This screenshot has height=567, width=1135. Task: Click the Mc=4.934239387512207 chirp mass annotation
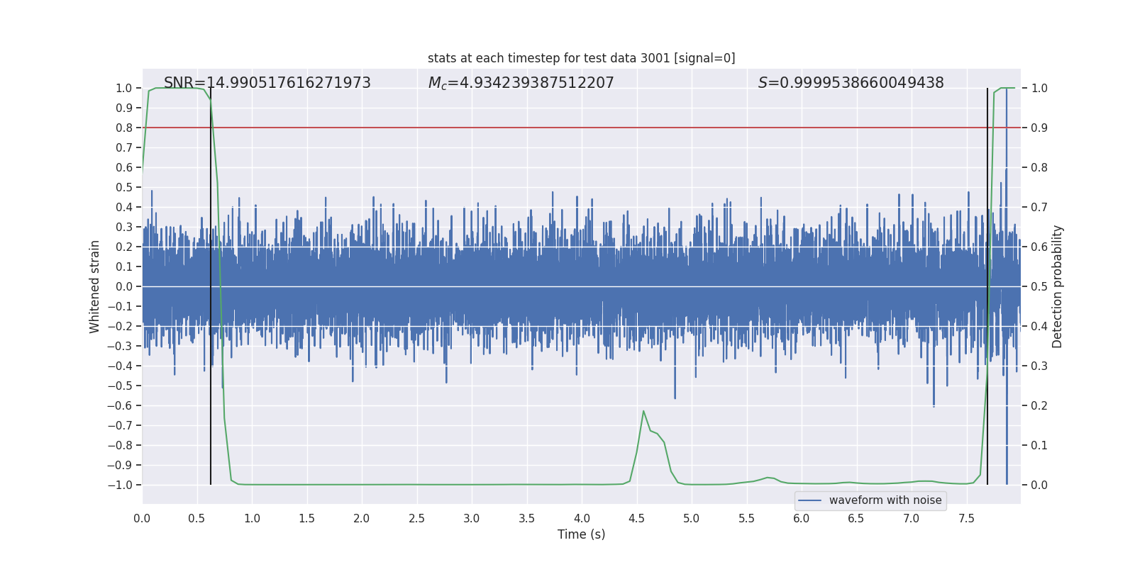click(521, 83)
